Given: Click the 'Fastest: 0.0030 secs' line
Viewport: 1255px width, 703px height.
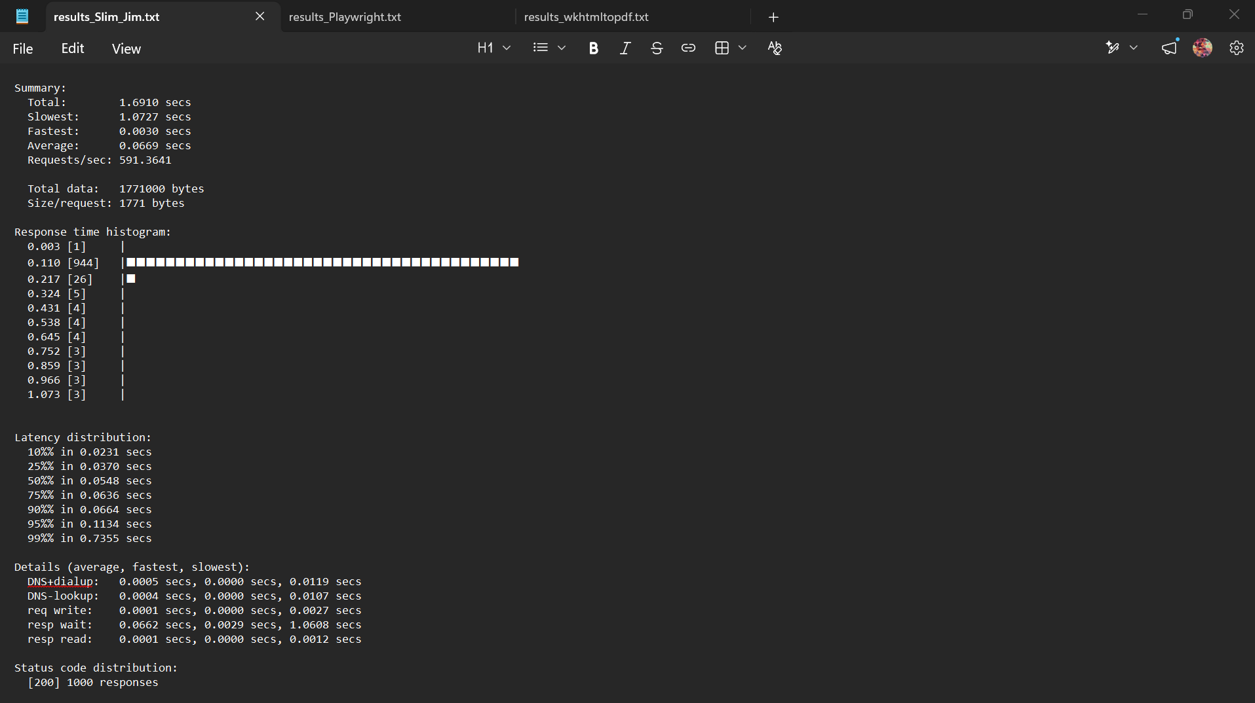Looking at the screenshot, I should click(x=109, y=131).
